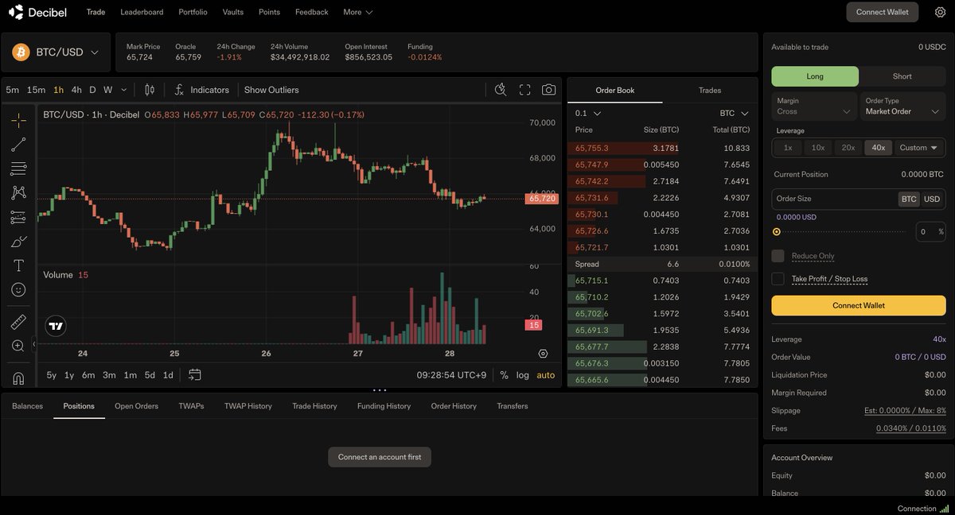Switch the order side to Long
Screen dimensions: 955x515
point(815,76)
